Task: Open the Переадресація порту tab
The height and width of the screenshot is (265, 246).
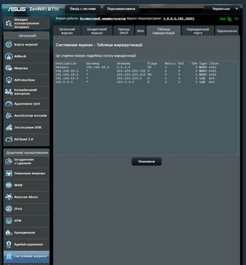Action: (x=198, y=31)
